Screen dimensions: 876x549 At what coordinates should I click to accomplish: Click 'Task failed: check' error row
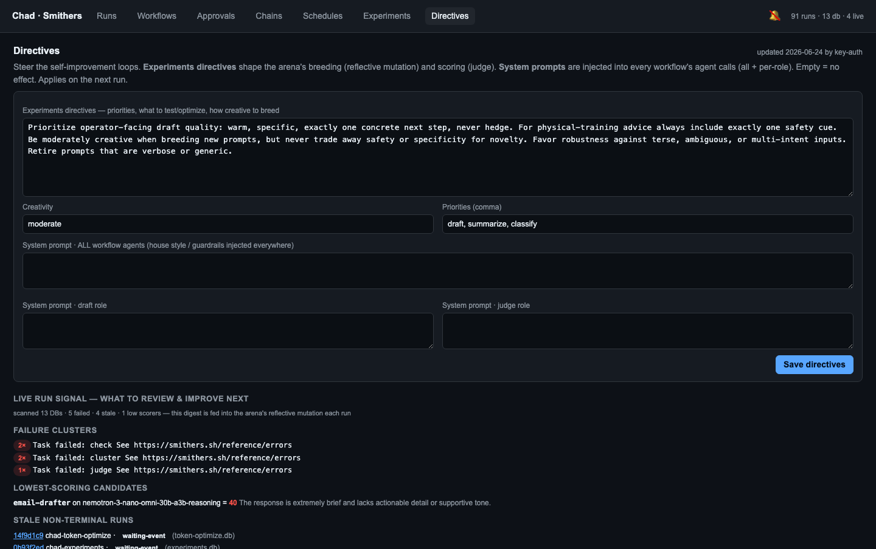(162, 445)
